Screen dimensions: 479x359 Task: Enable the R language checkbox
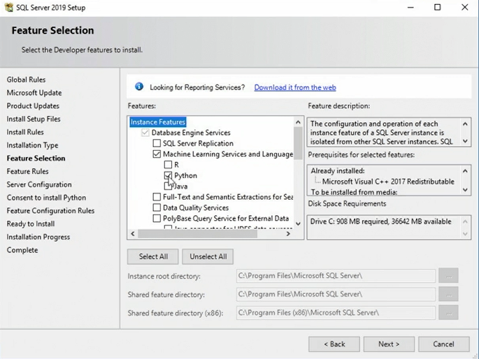coord(168,165)
